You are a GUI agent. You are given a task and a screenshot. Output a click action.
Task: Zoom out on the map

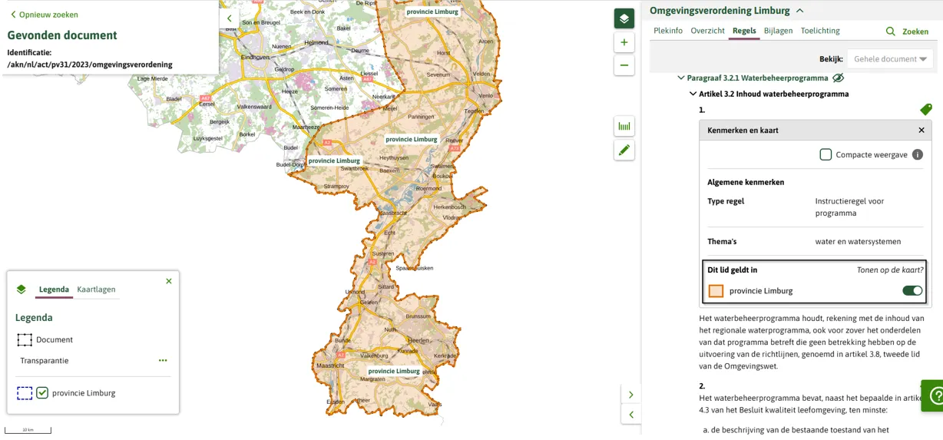point(624,66)
